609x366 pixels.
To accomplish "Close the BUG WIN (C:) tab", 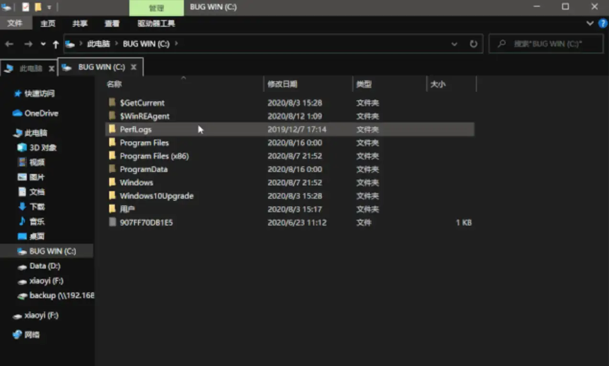I will (x=134, y=67).
